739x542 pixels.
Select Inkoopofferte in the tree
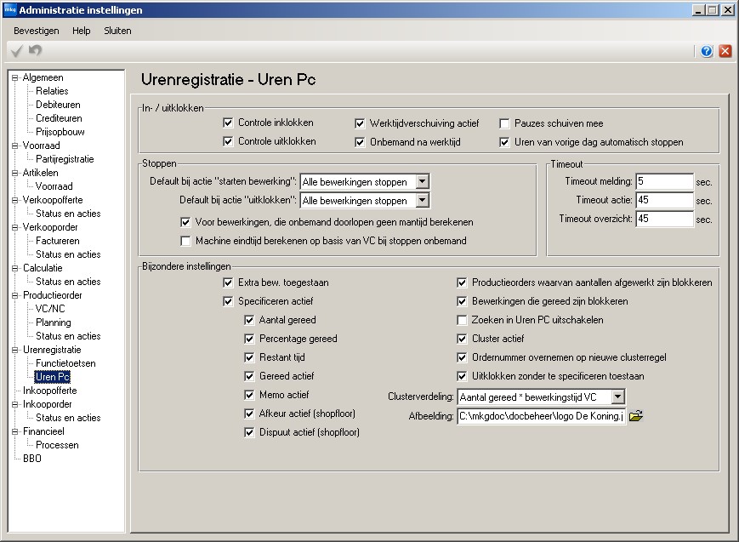point(49,391)
